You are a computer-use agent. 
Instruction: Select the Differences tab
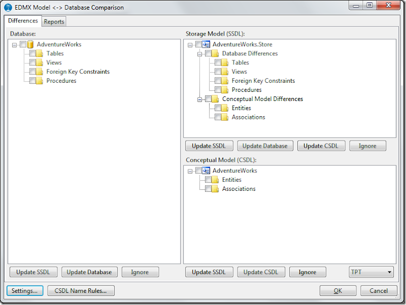click(x=23, y=21)
